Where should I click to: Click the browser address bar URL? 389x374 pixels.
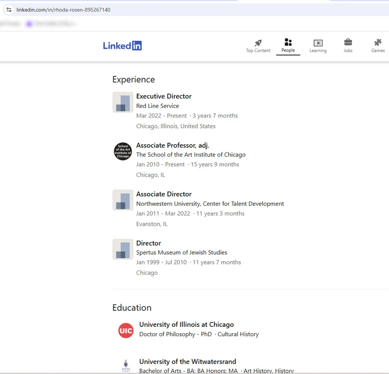tap(64, 10)
